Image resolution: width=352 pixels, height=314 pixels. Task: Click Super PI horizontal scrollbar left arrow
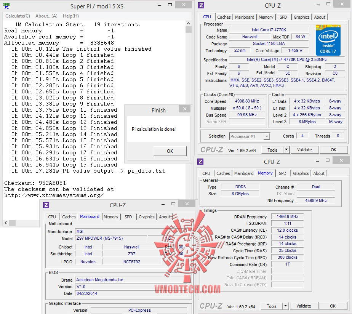[6, 223]
